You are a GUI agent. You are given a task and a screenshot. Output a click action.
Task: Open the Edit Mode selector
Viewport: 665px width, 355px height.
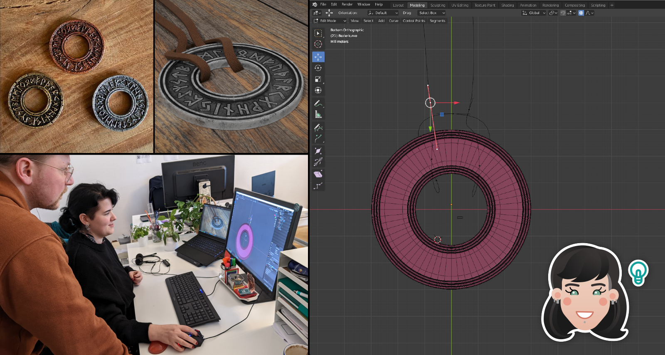point(330,21)
